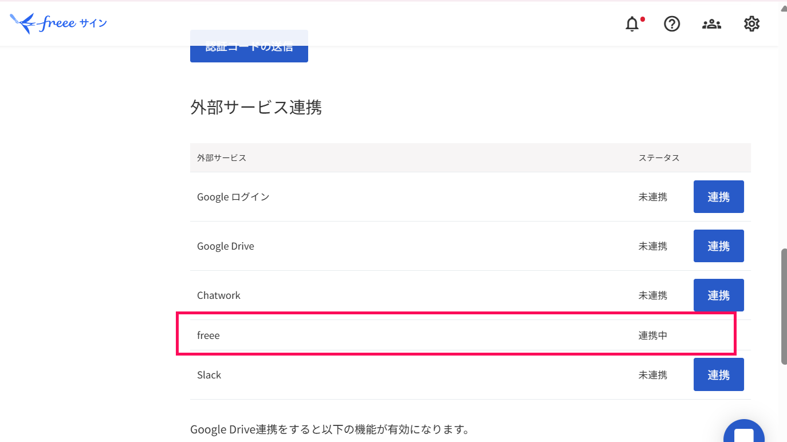Click 未連携 status in Chatwork row
The width and height of the screenshot is (787, 442).
pos(653,295)
